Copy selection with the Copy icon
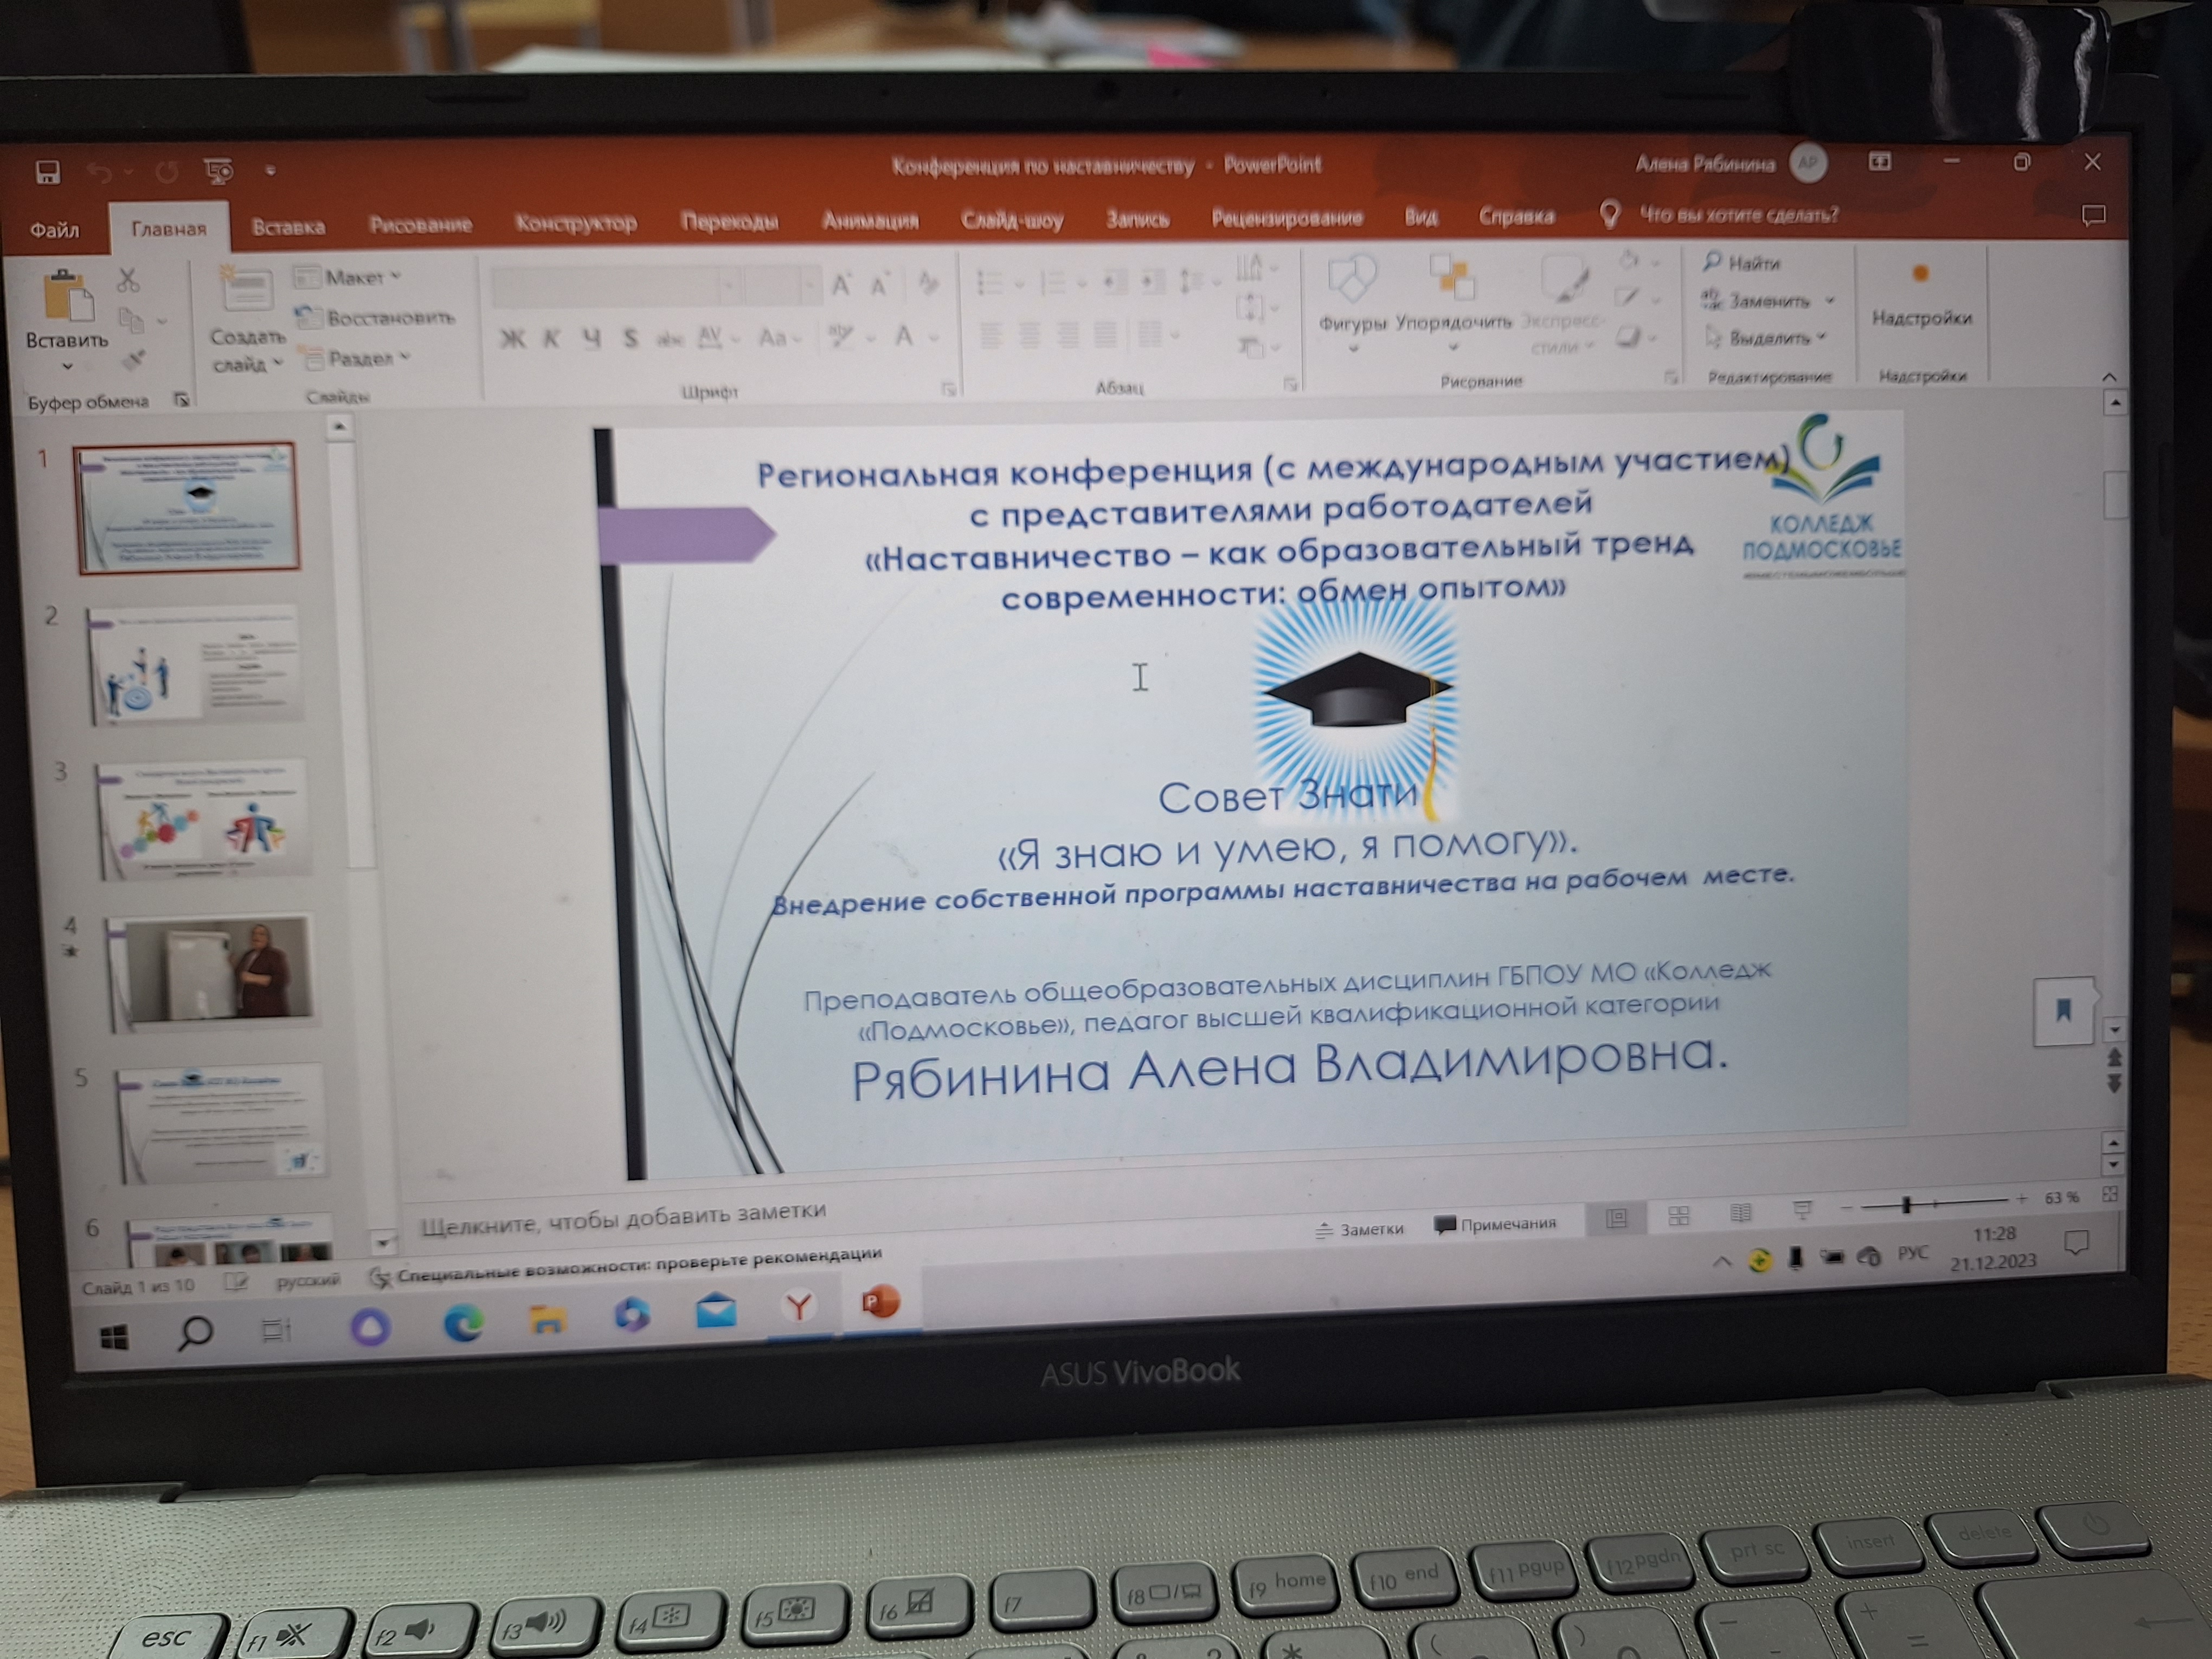The height and width of the screenshot is (1659, 2212). click(x=131, y=320)
